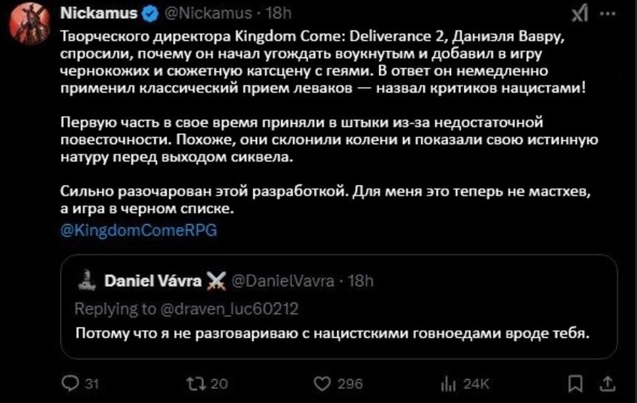Repost the tweet using the retweet icon
The image size is (637, 403).
point(198,383)
